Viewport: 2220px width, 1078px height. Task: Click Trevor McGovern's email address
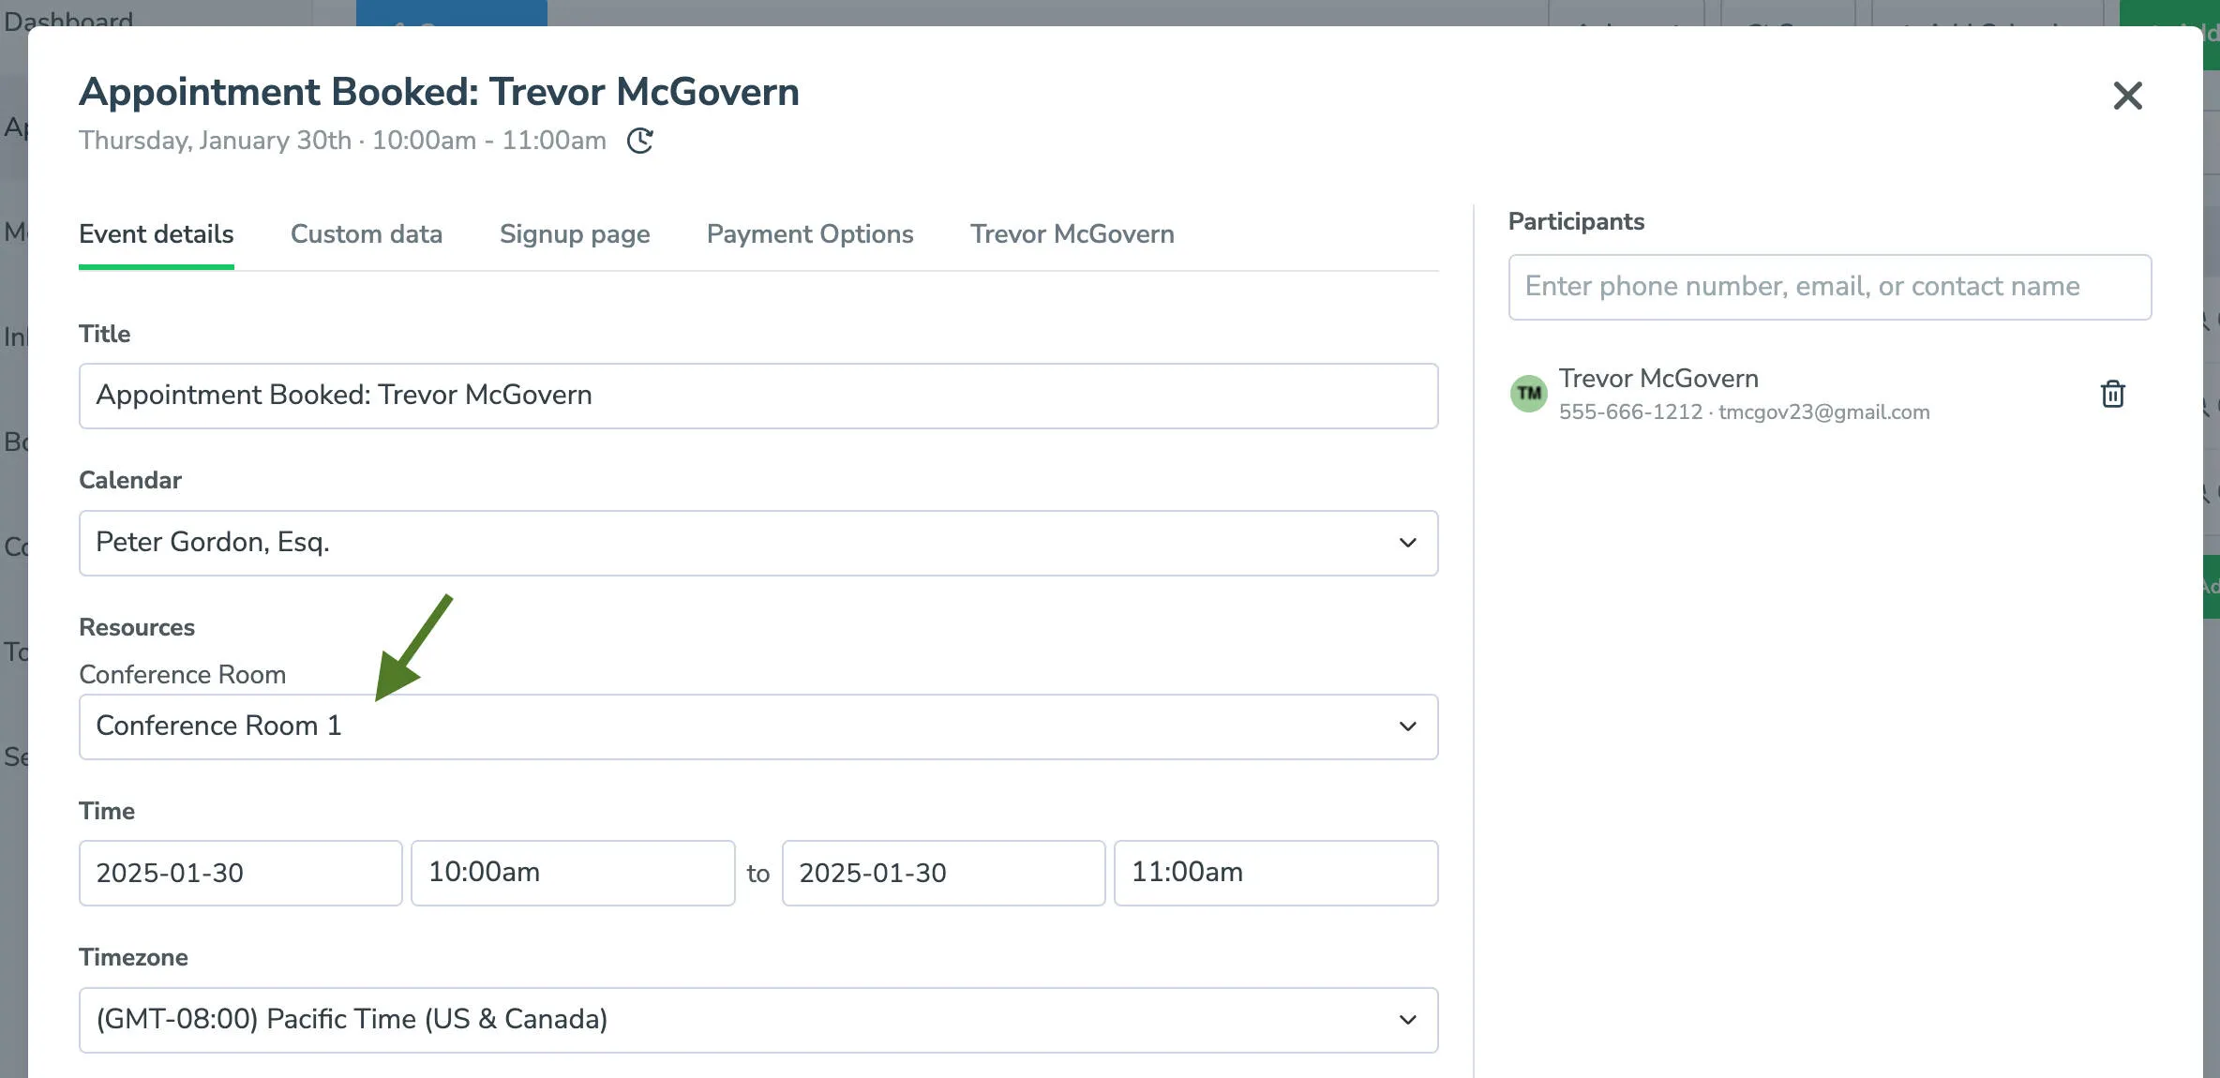coord(1822,412)
